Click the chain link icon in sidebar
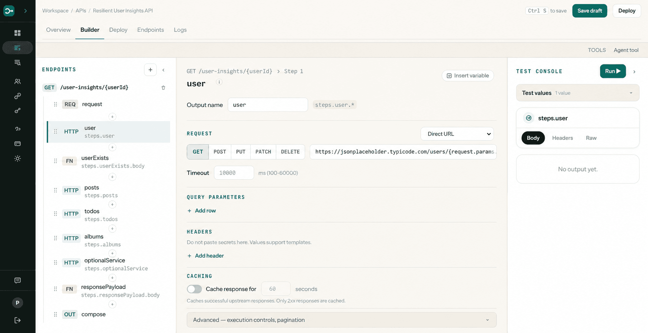Viewport: 648px width, 333px height. [x=17, y=96]
